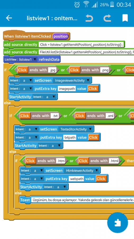Edit the .xml text field
The image size is (134, 239).
click(x=110, y=116)
